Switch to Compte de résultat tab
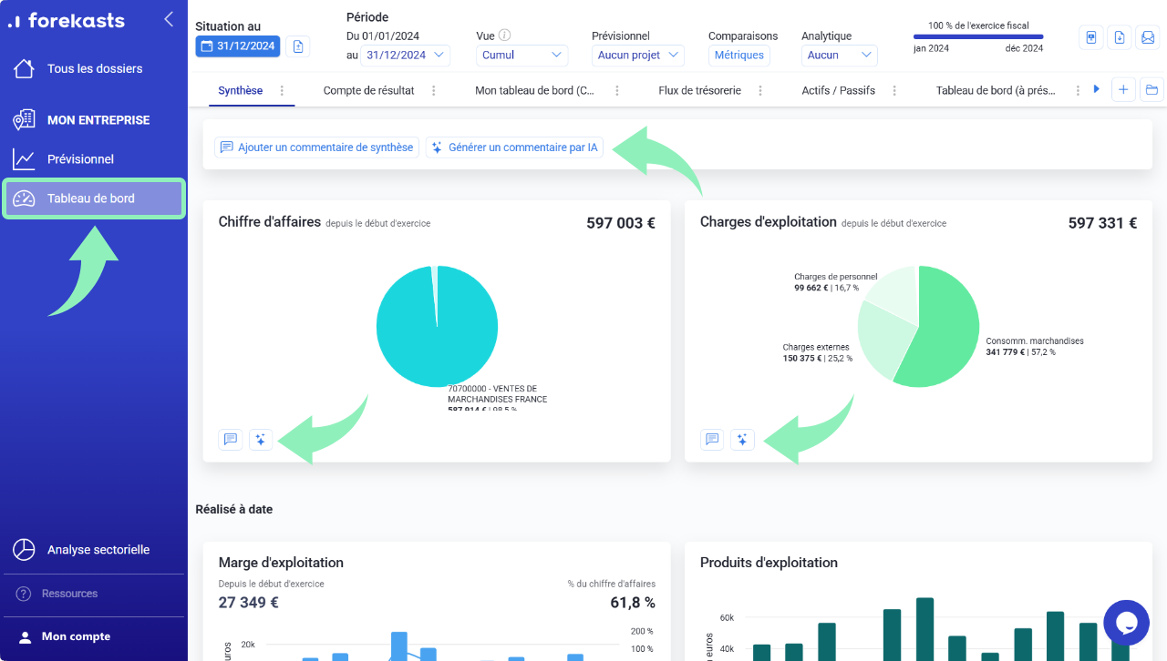The width and height of the screenshot is (1167, 661). [x=368, y=90]
